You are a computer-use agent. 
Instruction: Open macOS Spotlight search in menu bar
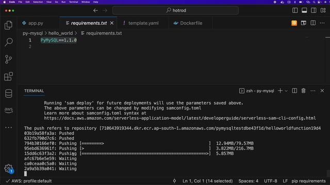click(314, 2)
